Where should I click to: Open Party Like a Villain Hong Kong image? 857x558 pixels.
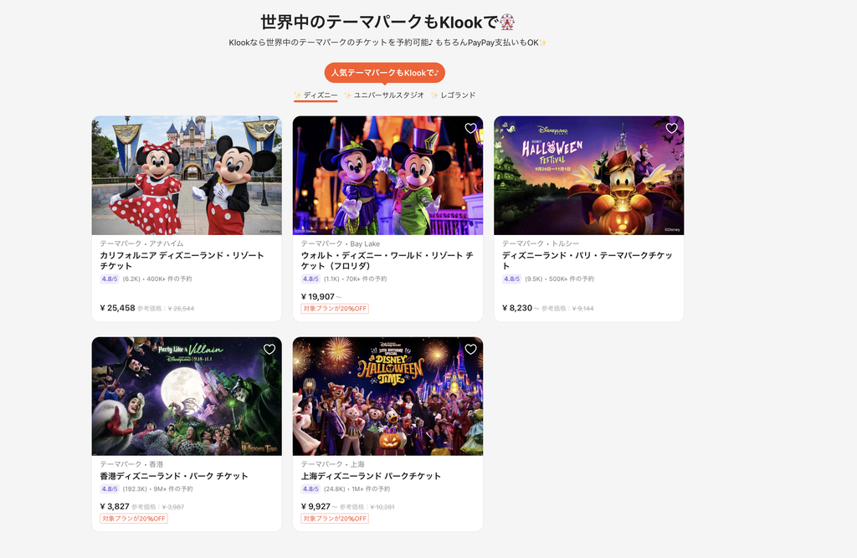tap(187, 397)
